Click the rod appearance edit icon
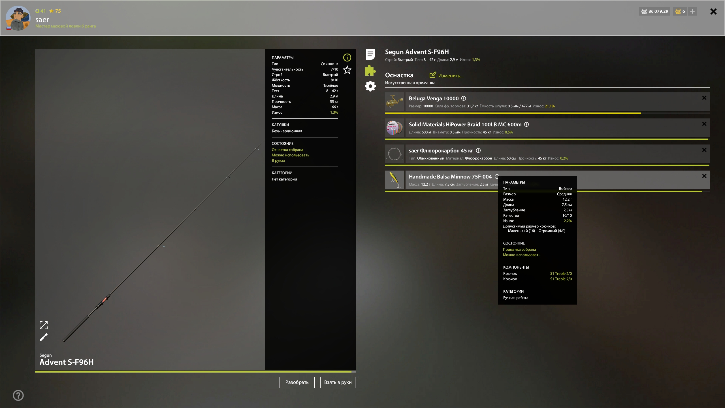725x408 pixels. (x=44, y=337)
